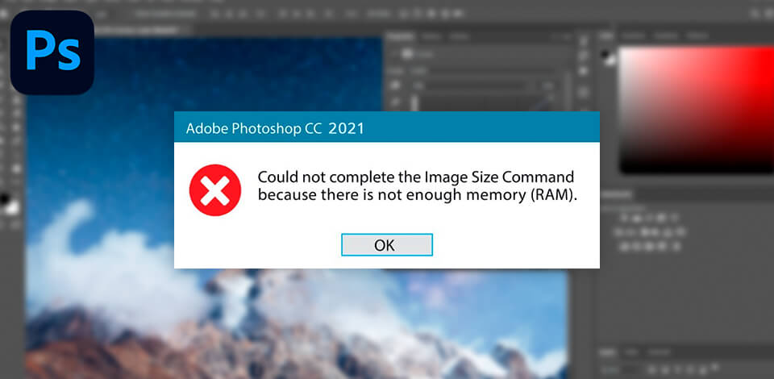Click the middle panel's vertical scrollbar

click(x=567, y=91)
